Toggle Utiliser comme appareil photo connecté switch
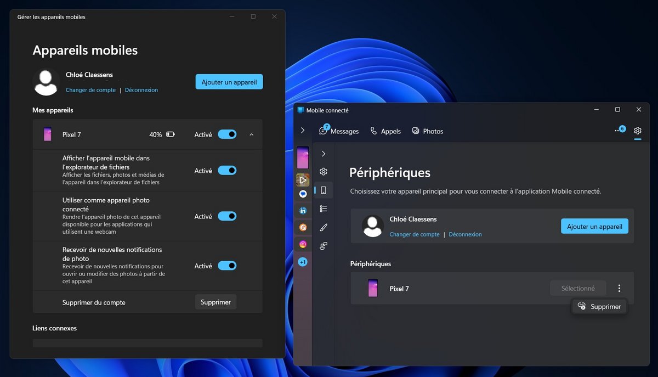This screenshot has height=377, width=658. (x=227, y=216)
